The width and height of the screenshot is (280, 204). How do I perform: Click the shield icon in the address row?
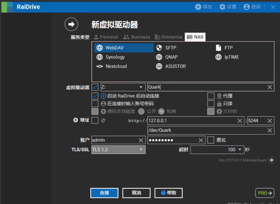(103, 121)
